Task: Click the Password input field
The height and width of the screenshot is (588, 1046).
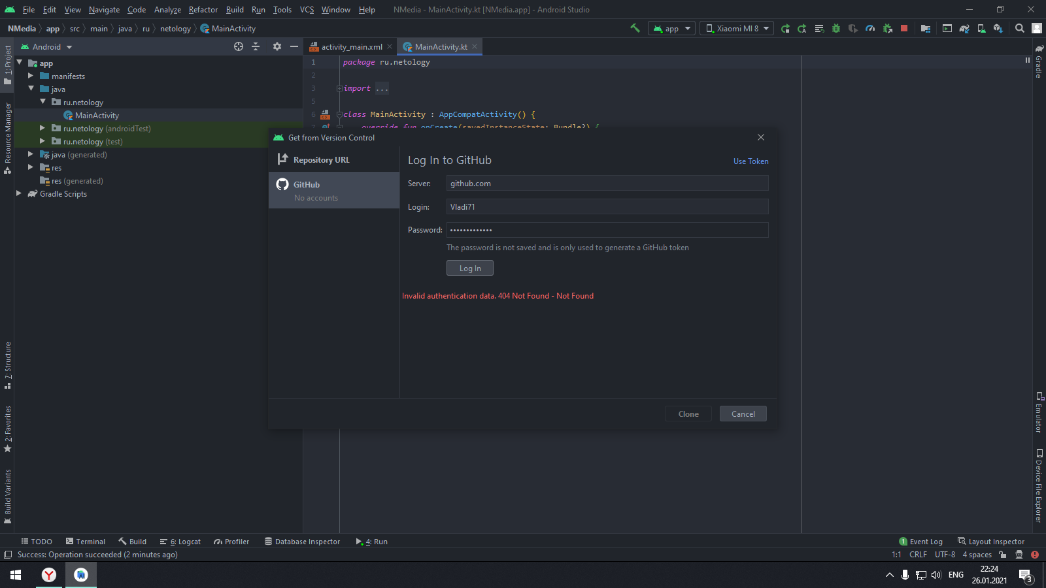Action: coord(607,230)
